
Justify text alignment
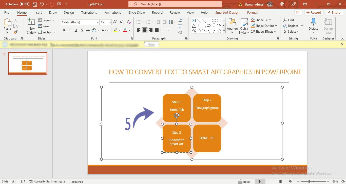click(157, 30)
